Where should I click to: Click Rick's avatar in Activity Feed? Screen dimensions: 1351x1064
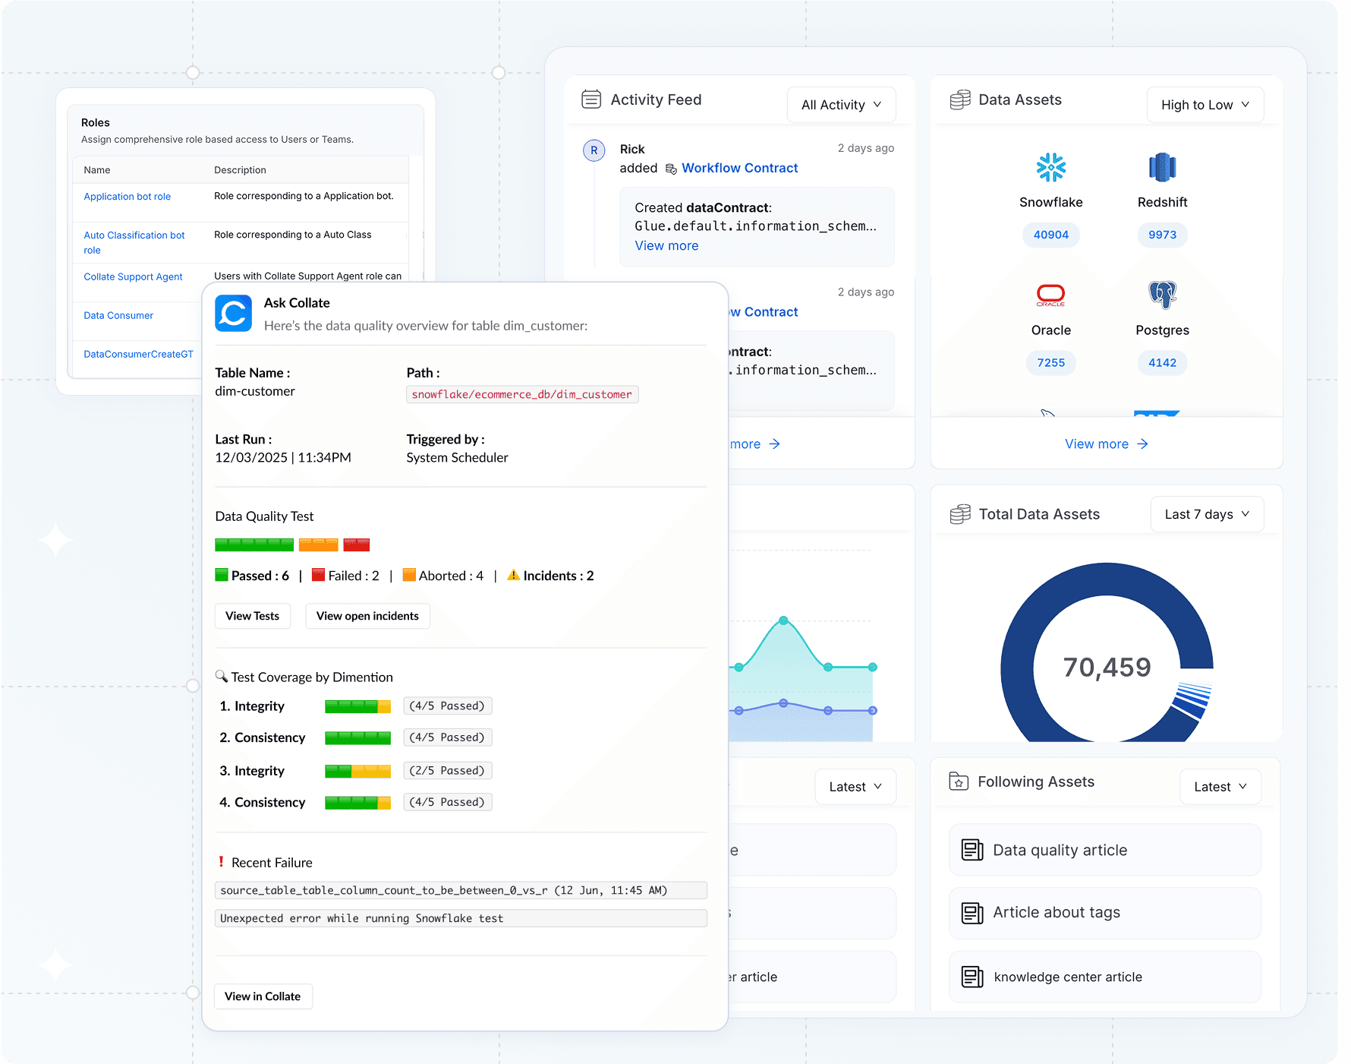(594, 150)
